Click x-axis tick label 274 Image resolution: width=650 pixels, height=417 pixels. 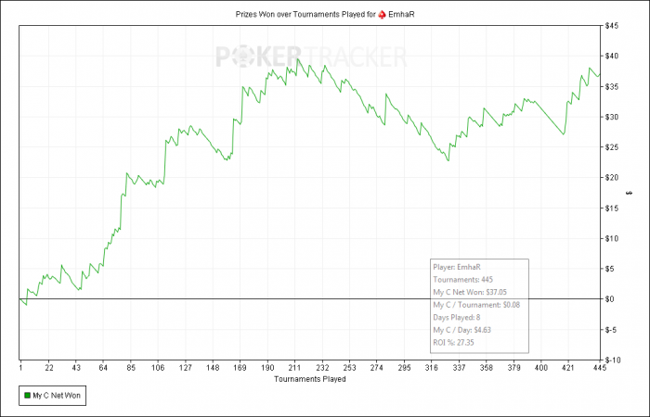[376, 368]
